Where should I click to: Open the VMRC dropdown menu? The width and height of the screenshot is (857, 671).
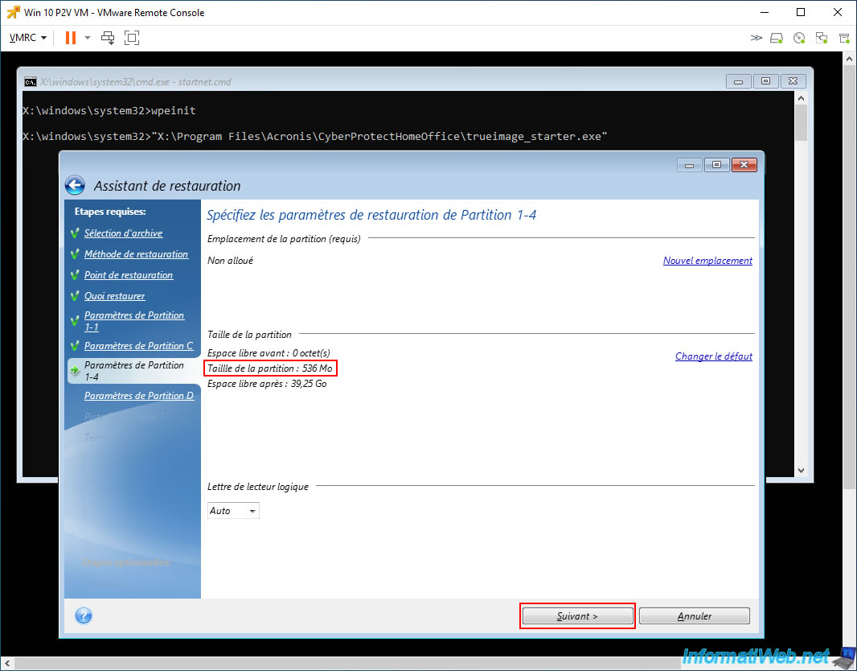(x=28, y=38)
